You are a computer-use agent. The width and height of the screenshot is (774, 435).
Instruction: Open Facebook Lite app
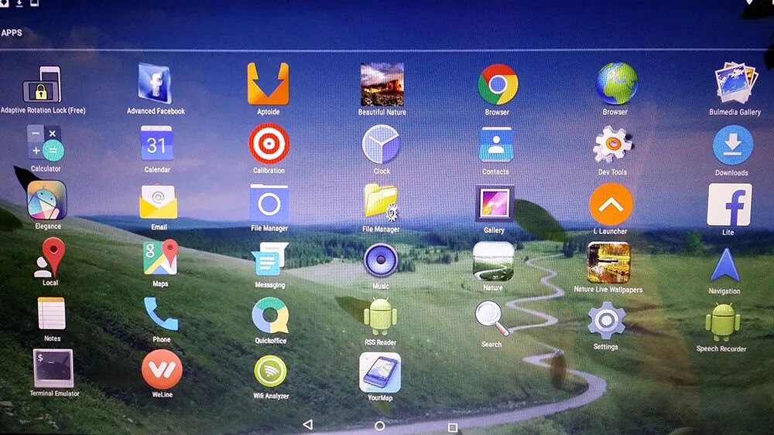[730, 205]
